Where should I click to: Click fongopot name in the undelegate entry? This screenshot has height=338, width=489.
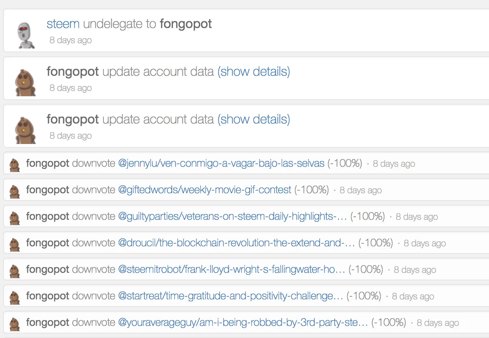click(x=186, y=24)
